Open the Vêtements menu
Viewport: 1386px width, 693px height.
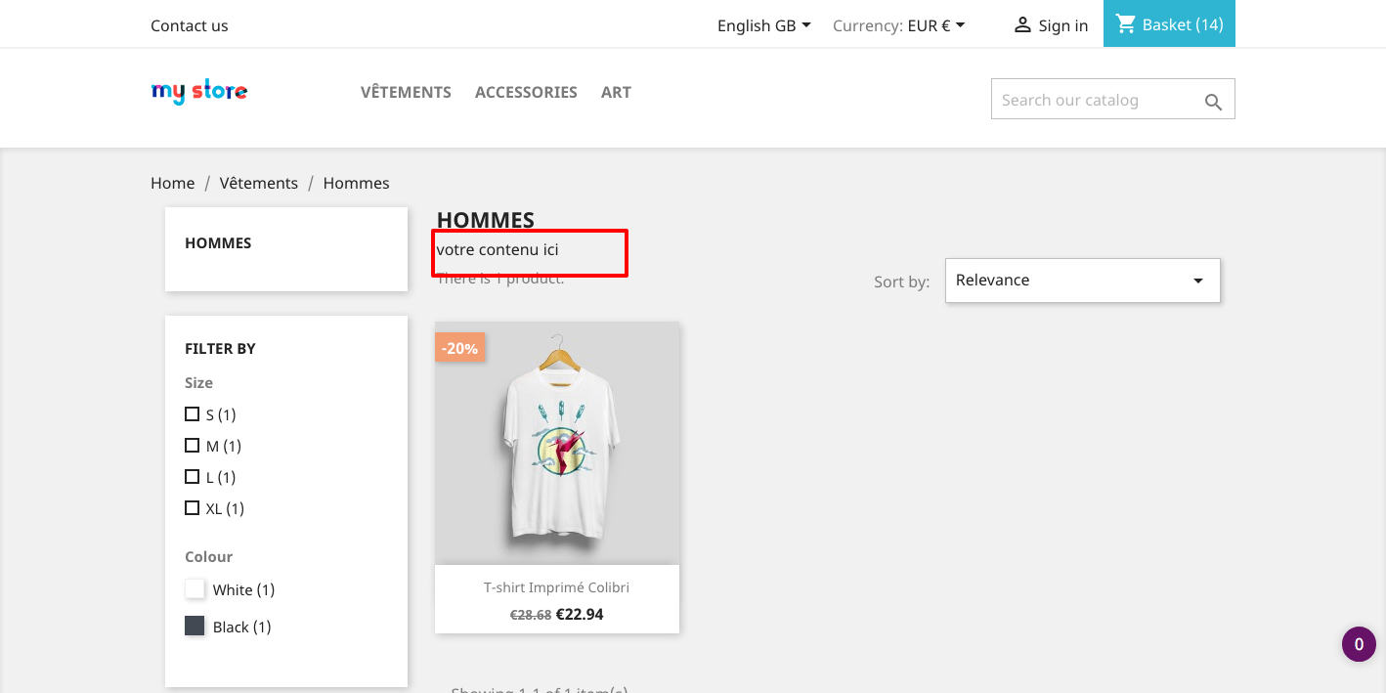[406, 92]
